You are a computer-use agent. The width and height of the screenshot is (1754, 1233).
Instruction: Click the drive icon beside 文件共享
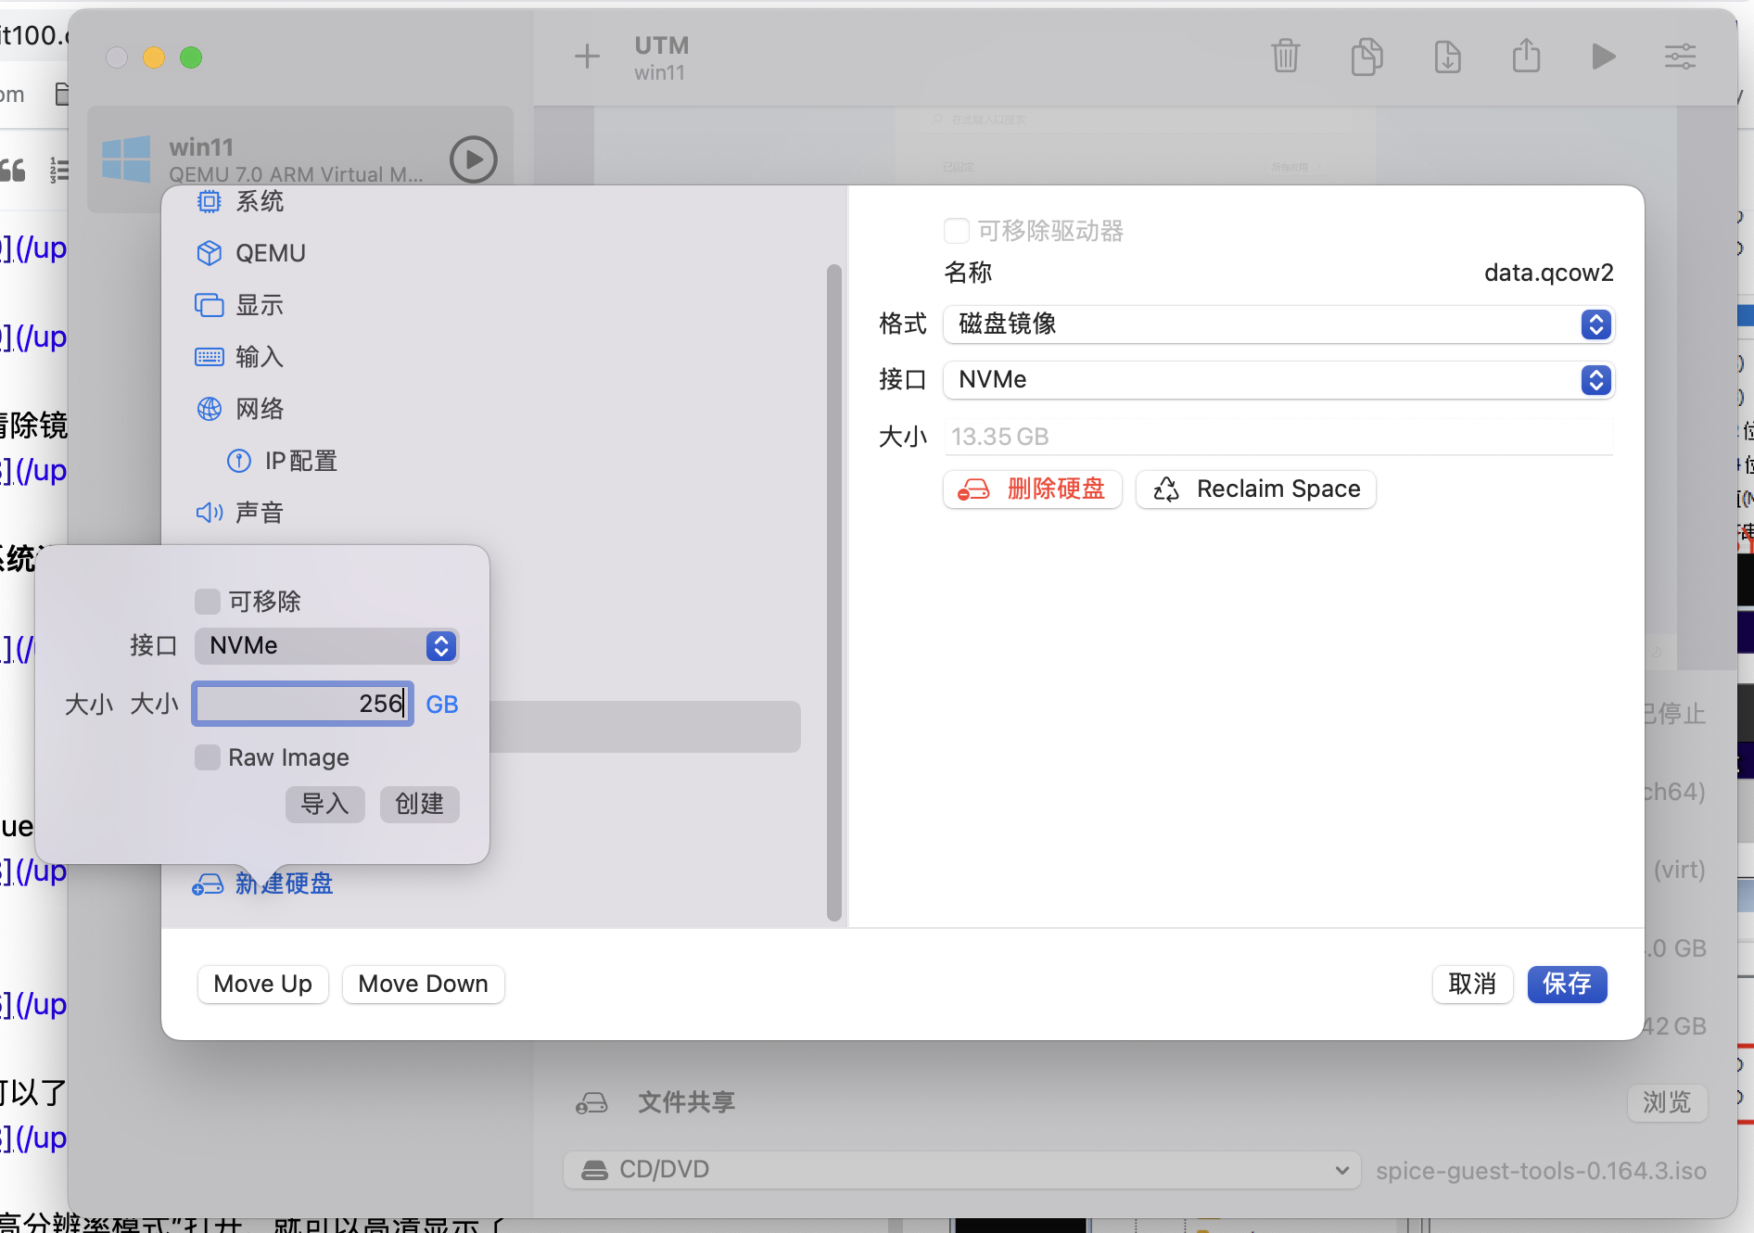pyautogui.click(x=591, y=1102)
